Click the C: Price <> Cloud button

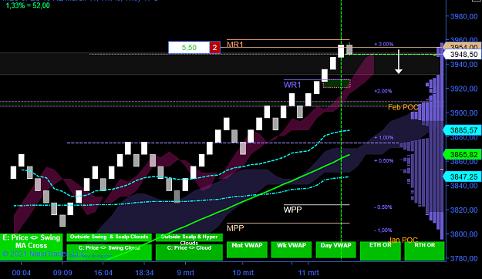(189, 252)
